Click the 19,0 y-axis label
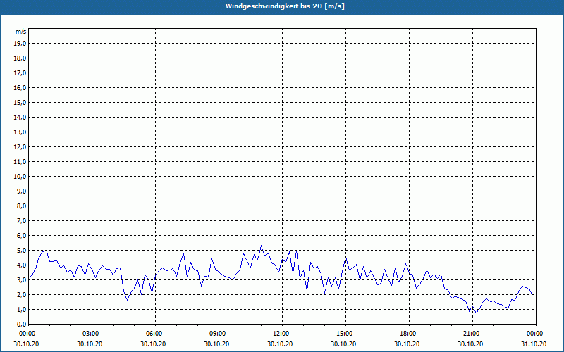 [20, 43]
